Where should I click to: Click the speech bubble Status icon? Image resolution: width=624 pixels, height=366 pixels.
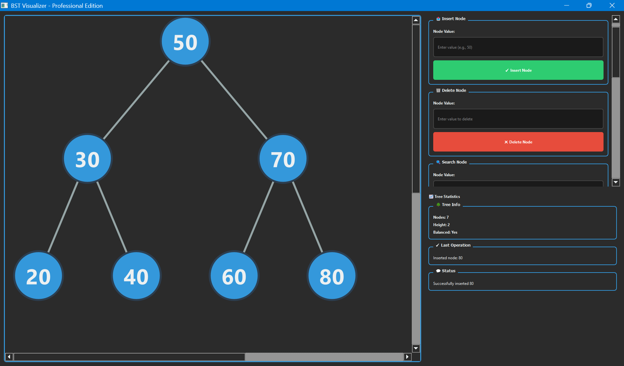tap(439, 271)
